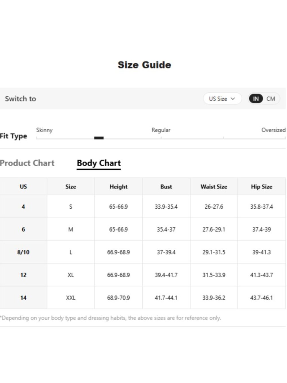Click height 66.9-68.9 in L row
This screenshot has width=287, height=383.
118,252
